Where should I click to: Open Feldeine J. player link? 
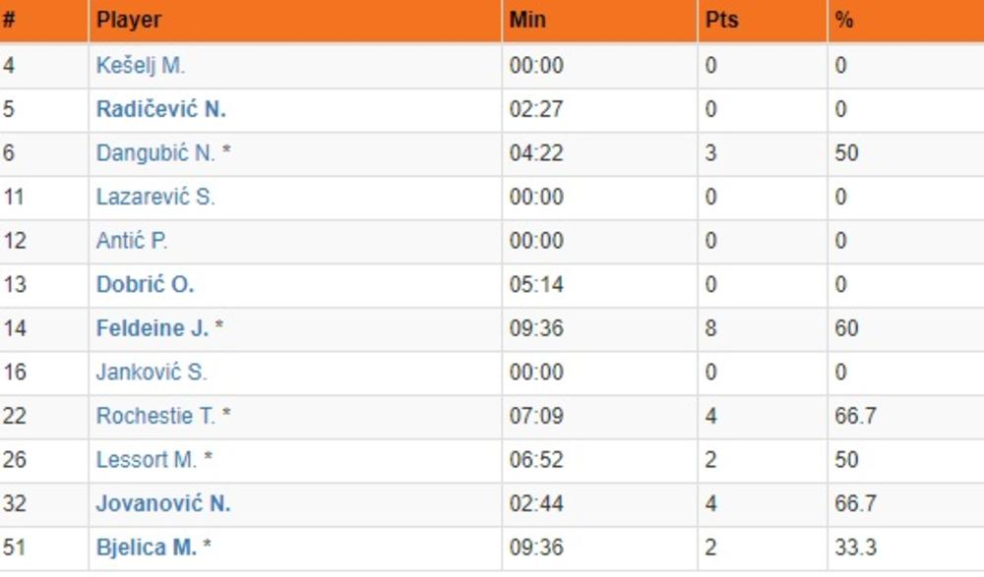click(x=153, y=328)
